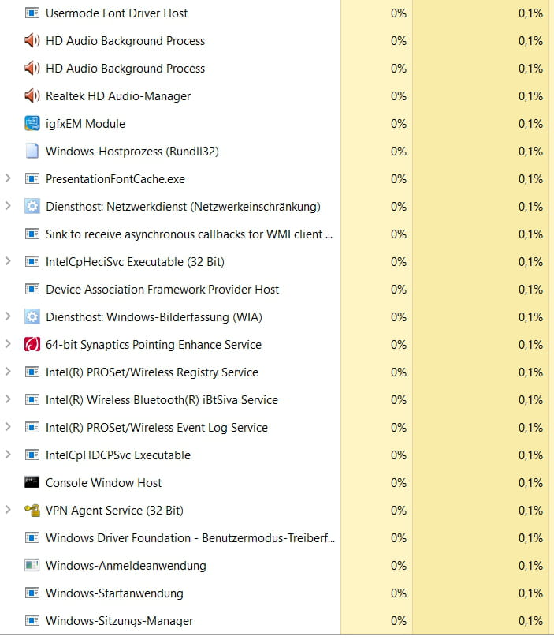The width and height of the screenshot is (554, 640).
Task: Expand Diensthost: Windows-Bilderfassung (WIA)
Action: 8,316
